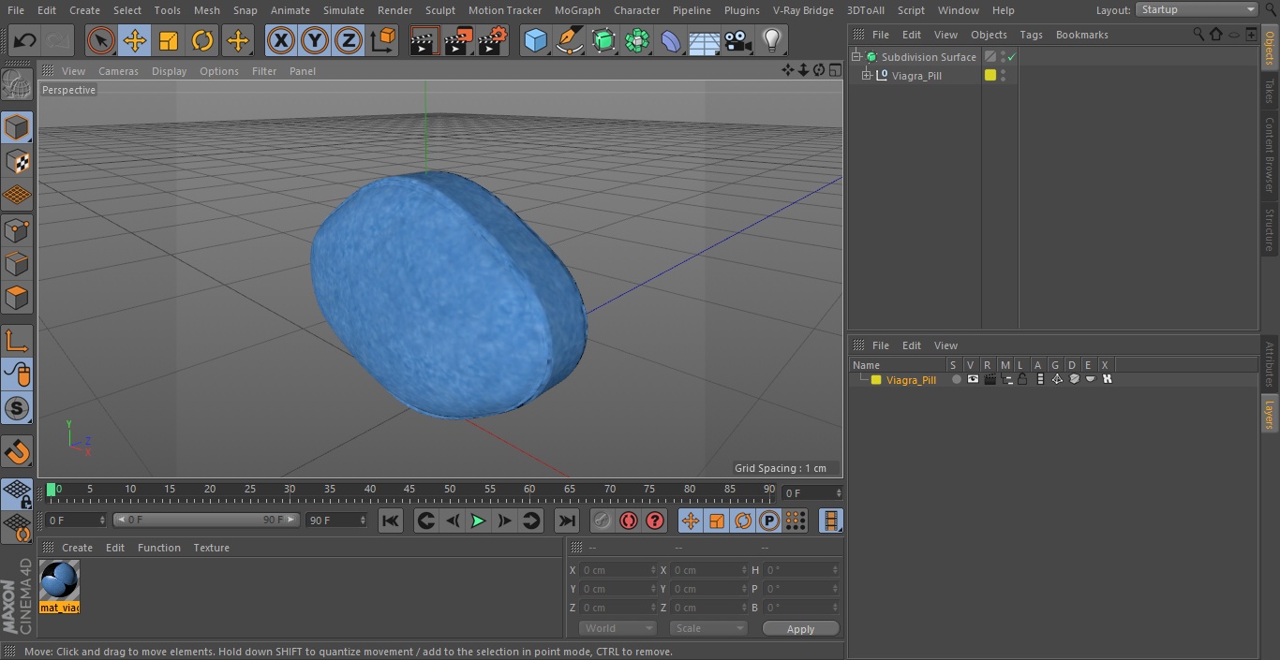Go to start of animation
This screenshot has width=1280, height=660.
(x=391, y=521)
